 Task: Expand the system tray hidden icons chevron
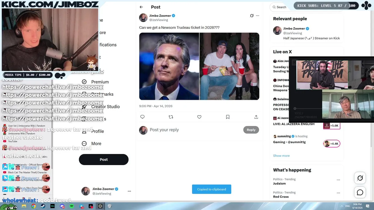342,206
